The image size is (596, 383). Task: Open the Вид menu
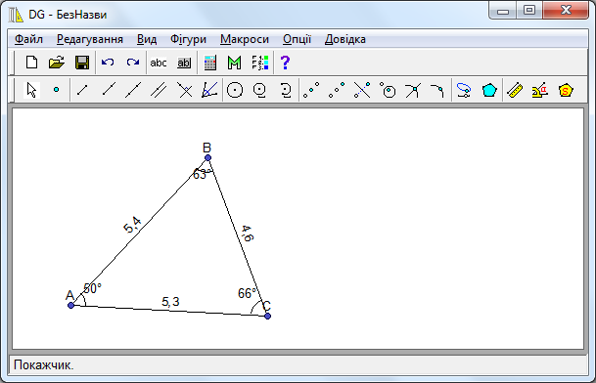147,39
